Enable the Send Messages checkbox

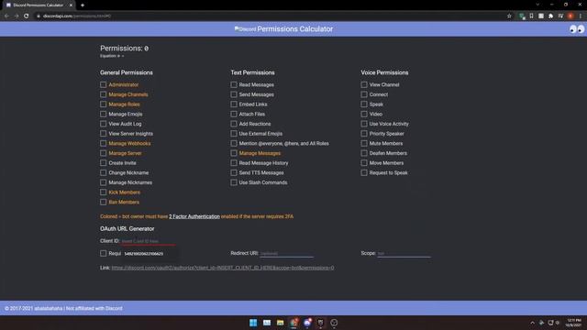[x=234, y=94]
